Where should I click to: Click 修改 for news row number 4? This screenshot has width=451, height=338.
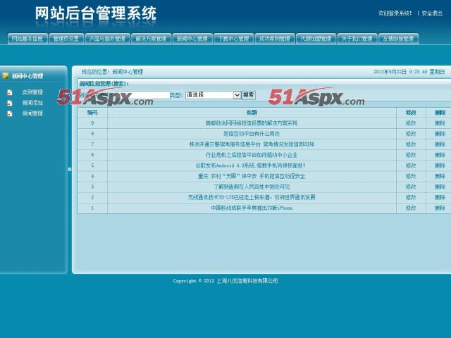[411, 176]
